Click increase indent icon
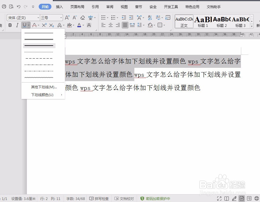This screenshot has width=260, height=202. (131, 18)
